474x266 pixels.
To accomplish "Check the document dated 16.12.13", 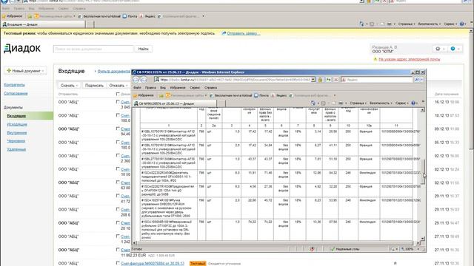I will (118, 102).
